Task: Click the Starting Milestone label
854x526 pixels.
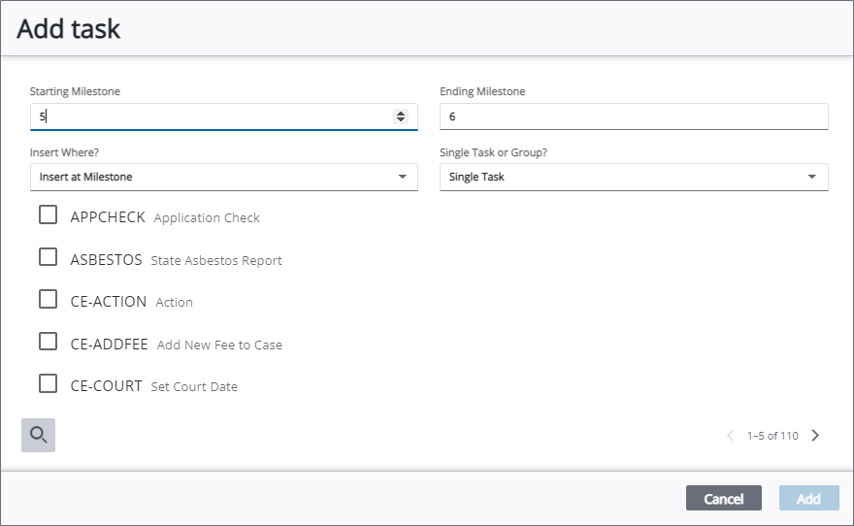Action: [x=75, y=91]
